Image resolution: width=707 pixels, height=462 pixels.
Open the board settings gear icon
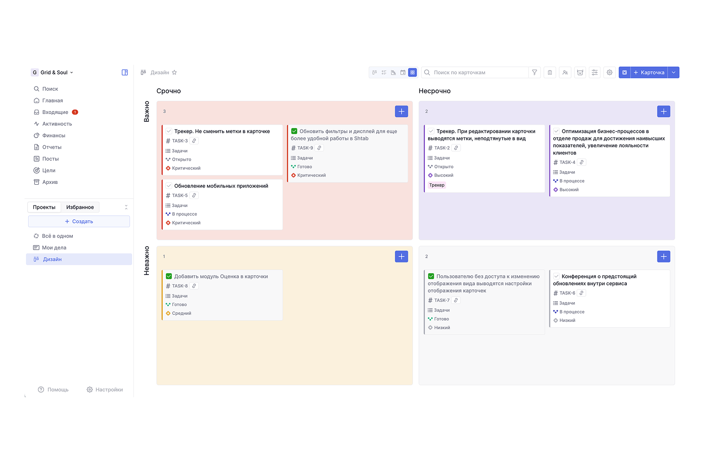pos(610,73)
